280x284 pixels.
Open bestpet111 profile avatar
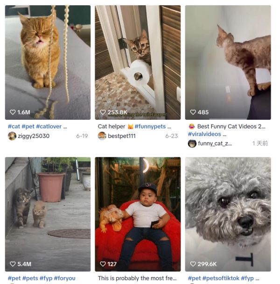pyautogui.click(x=102, y=136)
